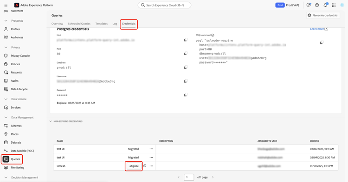Screen dimensions: 348x182
Task: Collapse the Data Management sidebar section
Action: pos(6,117)
